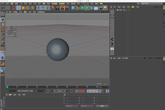The width and height of the screenshot is (165, 110).
Task: Click the sphere's Phong tag icon
Action: pos(129,10)
